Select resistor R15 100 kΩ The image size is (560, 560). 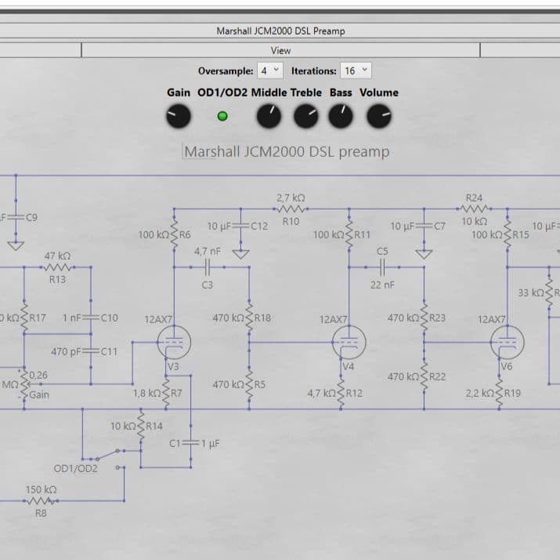tap(508, 234)
